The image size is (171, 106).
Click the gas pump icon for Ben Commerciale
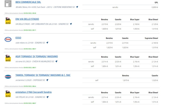[8, 3]
